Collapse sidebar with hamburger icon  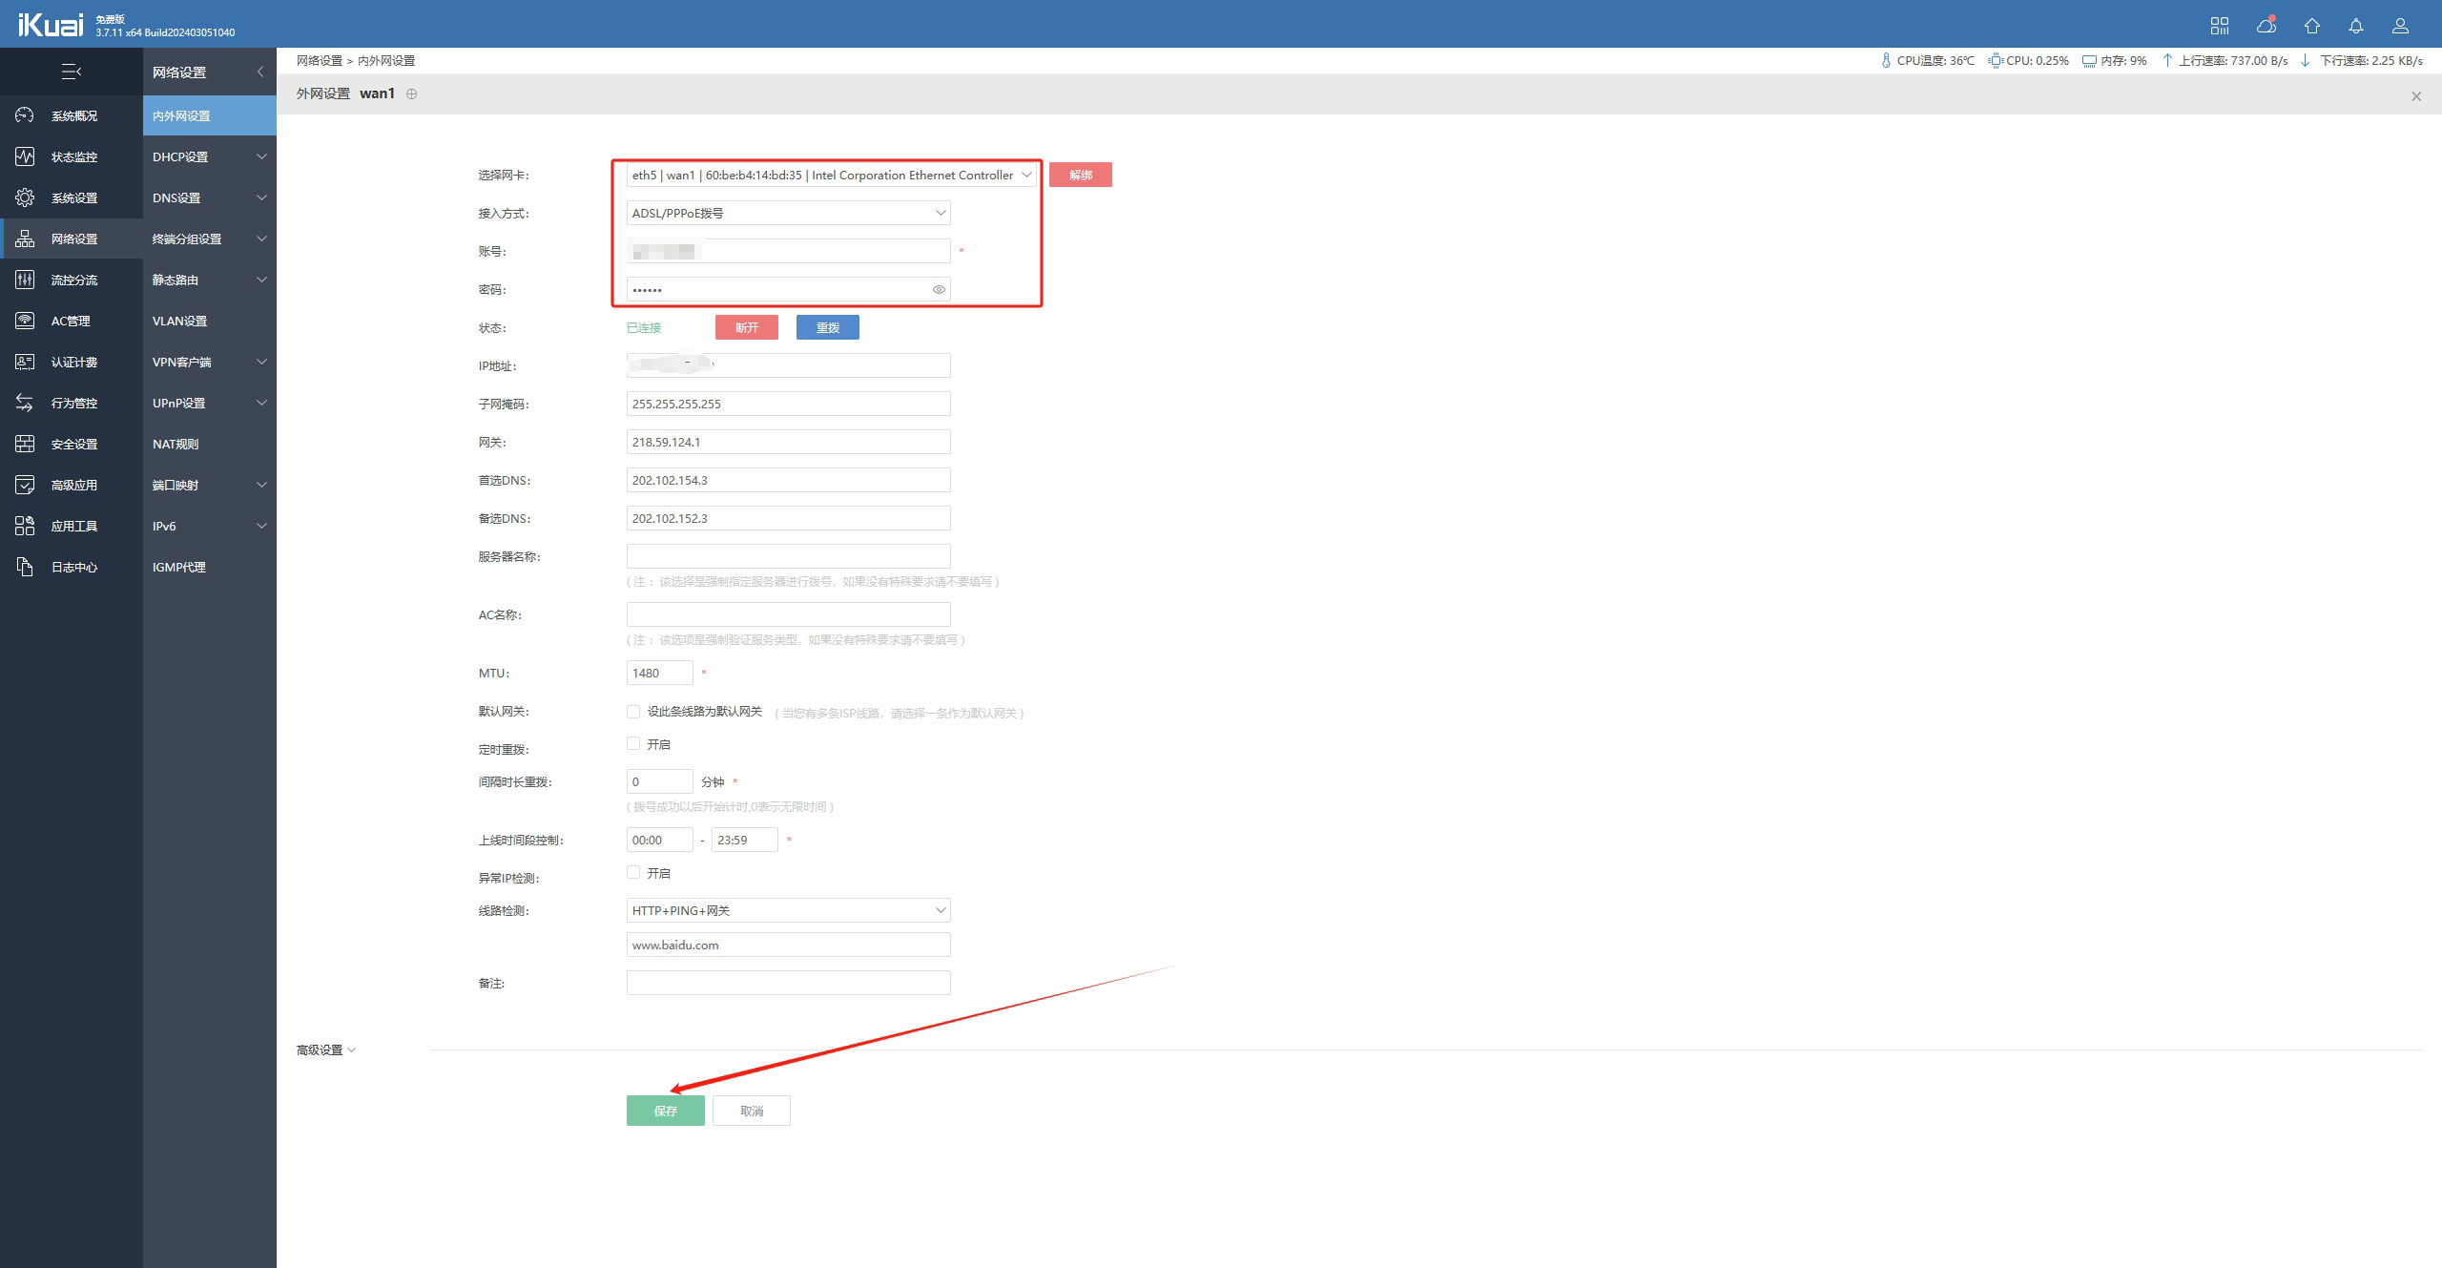point(72,72)
